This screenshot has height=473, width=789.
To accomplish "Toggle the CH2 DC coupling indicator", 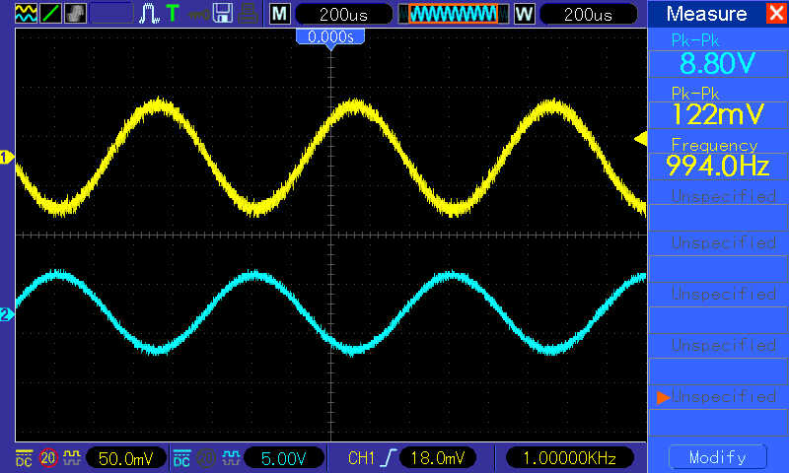I will click(182, 458).
